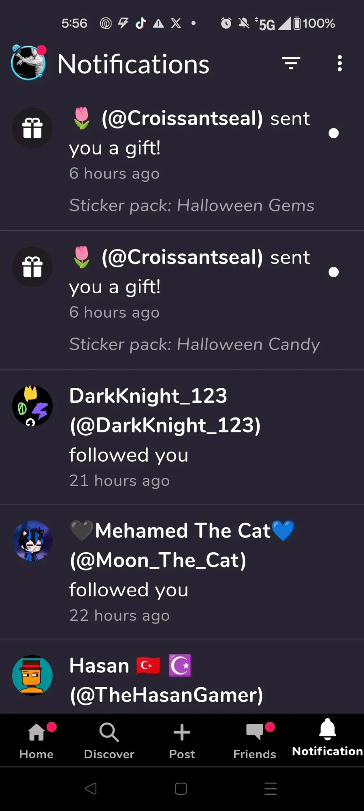This screenshot has width=364, height=811.
Task: Tap gift icon for Halloween Candy notification
Action: pos(32,267)
